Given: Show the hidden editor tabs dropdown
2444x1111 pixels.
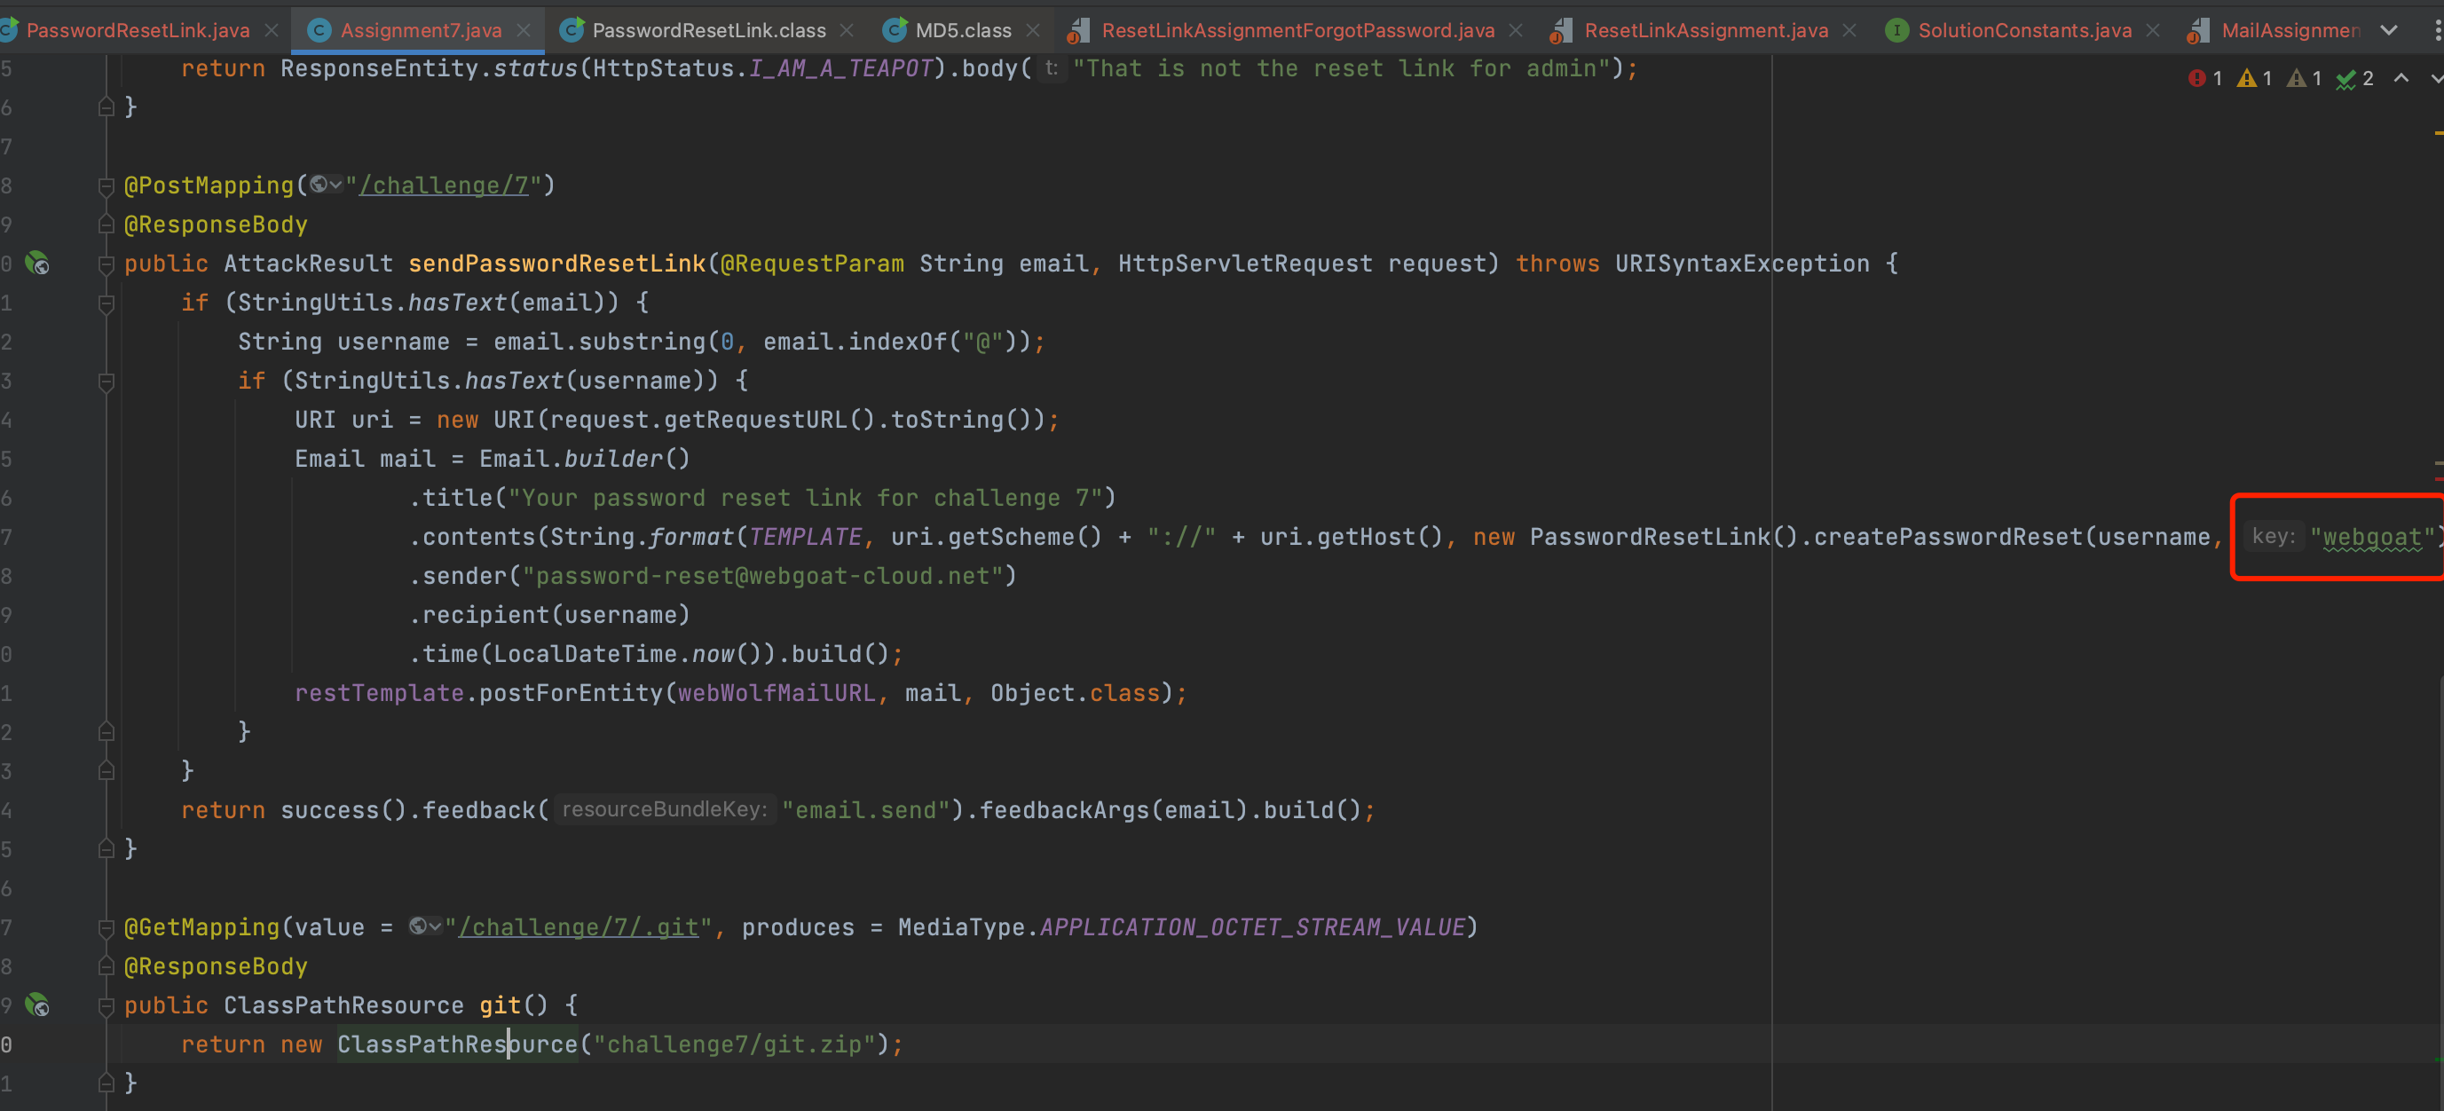Looking at the screenshot, I should pos(2389,30).
